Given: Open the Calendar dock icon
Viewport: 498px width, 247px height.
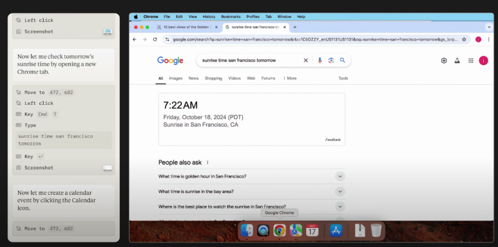Looking at the screenshot, I should pyautogui.click(x=312, y=230).
